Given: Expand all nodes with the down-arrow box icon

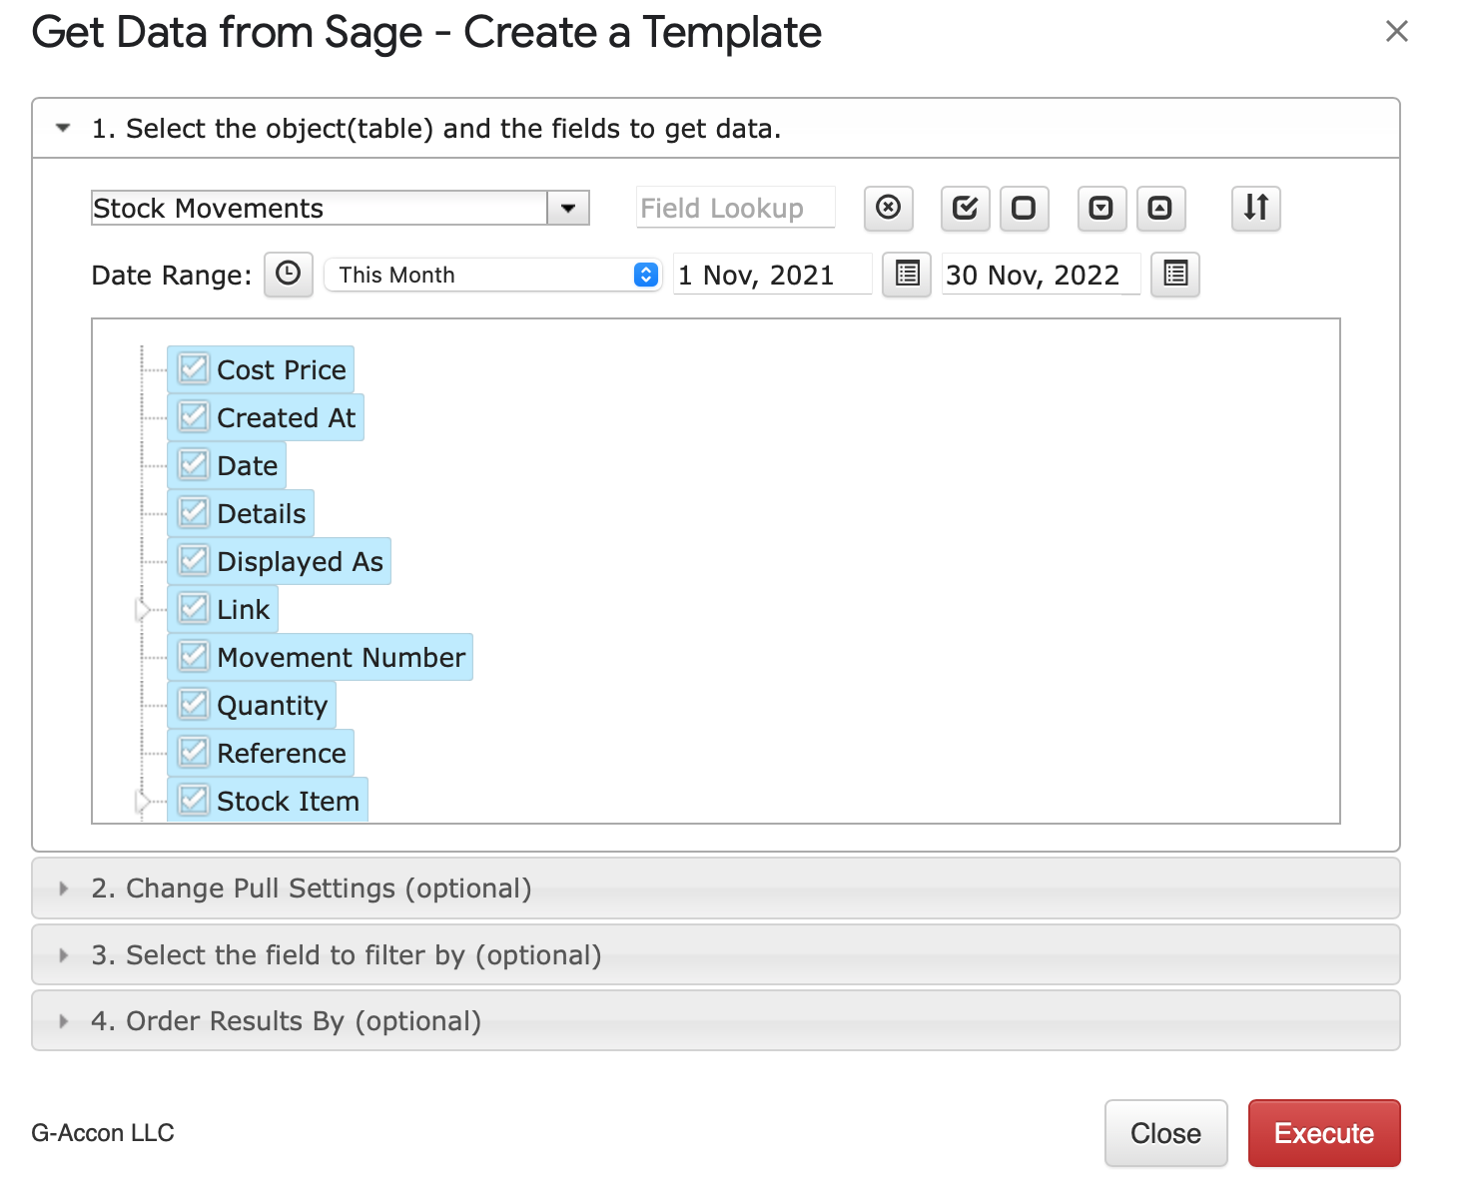Looking at the screenshot, I should [x=1100, y=208].
